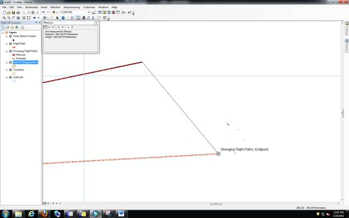349x218 pixels.
Task: Uncheck the Graticule layer checkbox
Action: (x=11, y=78)
